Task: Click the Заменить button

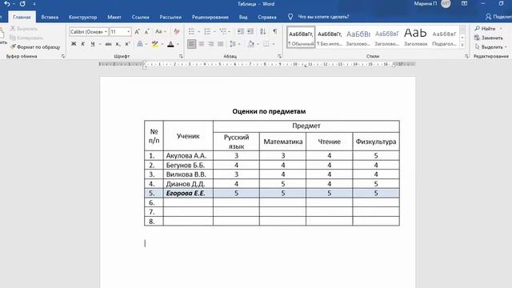Action: [x=489, y=38]
